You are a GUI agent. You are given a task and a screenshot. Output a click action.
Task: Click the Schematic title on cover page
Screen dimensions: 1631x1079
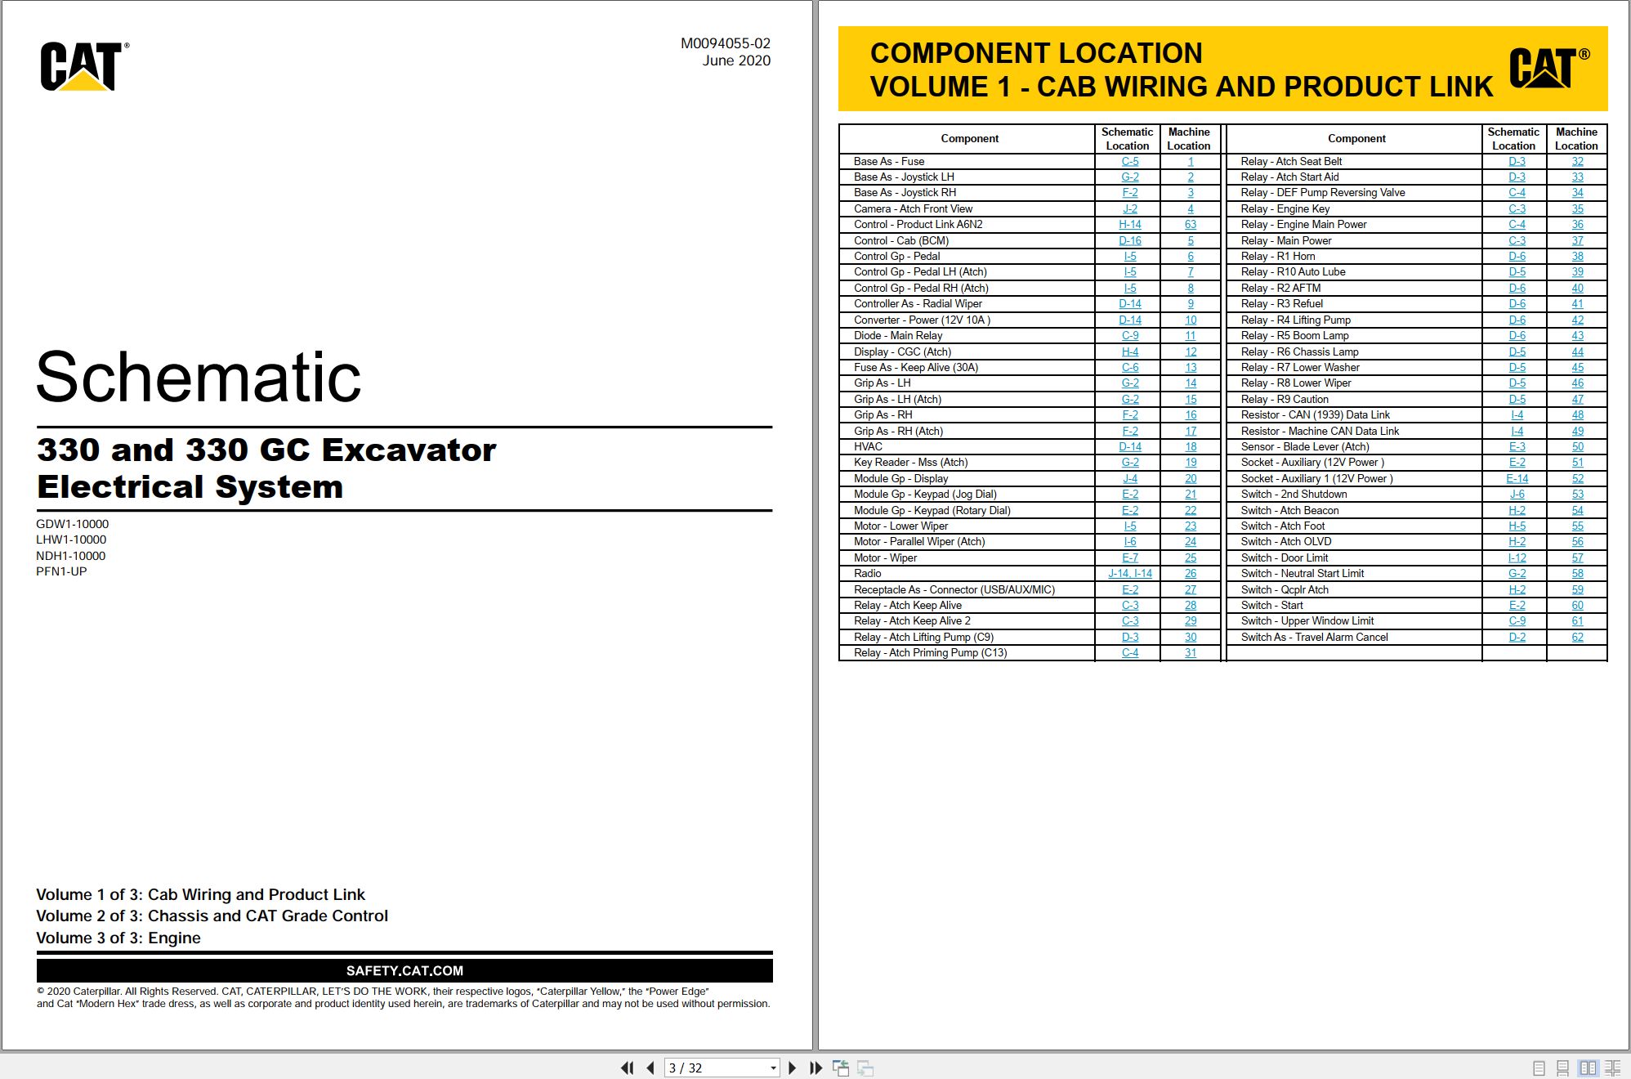[x=199, y=377]
